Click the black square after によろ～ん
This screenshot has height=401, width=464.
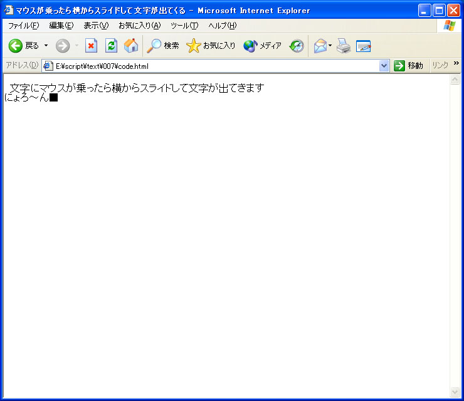click(53, 98)
